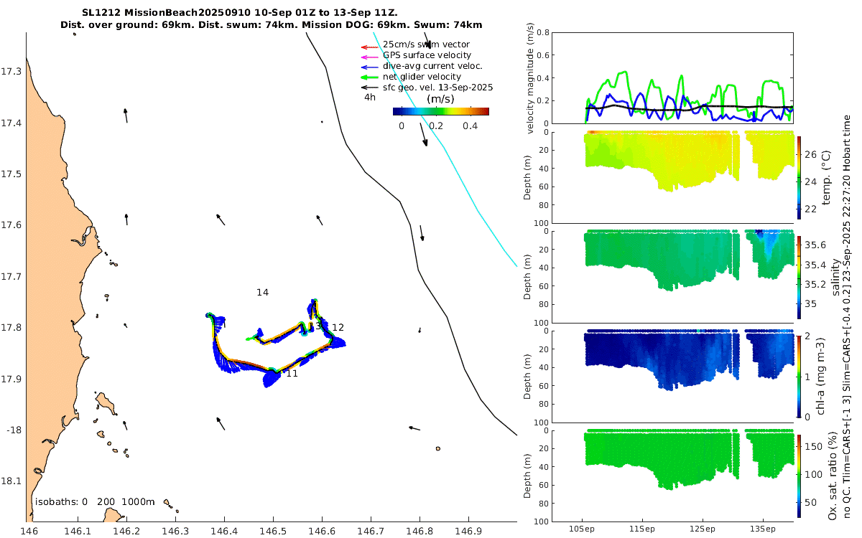
Task: Click latitude tick '18.1'
Action: 11,481
